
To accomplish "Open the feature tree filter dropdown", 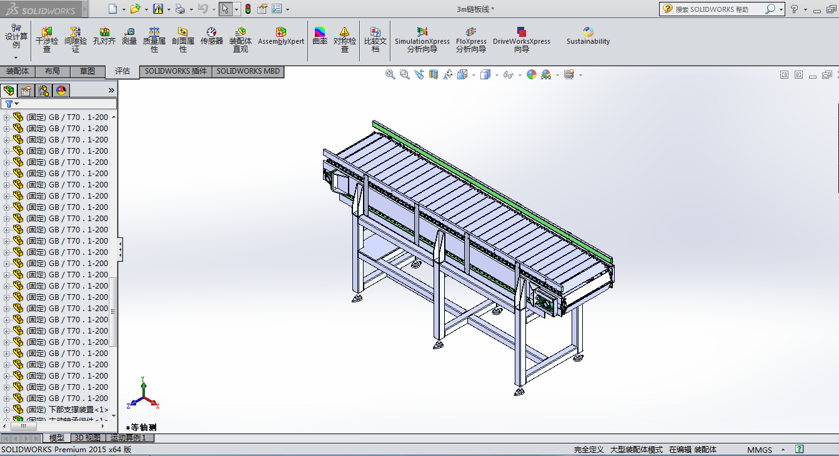I will [x=11, y=104].
